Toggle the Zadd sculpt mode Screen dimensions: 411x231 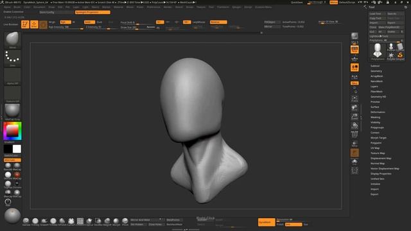(89, 22)
